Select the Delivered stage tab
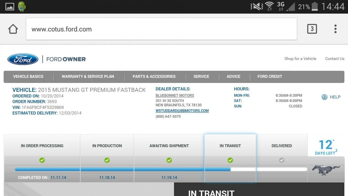 (282, 146)
